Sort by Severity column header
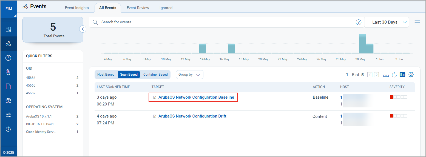This screenshot has height=157, width=426. pyautogui.click(x=397, y=87)
